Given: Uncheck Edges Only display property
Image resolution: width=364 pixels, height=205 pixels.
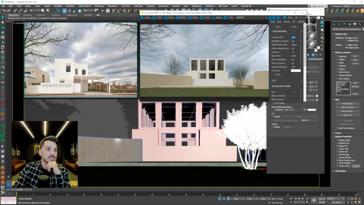Looking at the screenshot, I should click(x=337, y=146).
